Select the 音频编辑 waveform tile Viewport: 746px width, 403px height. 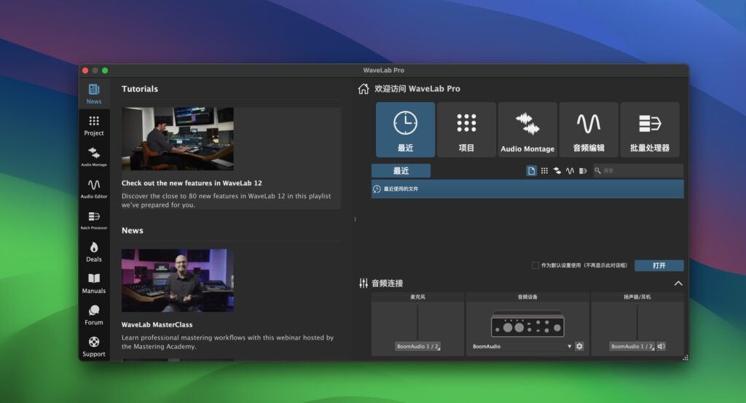click(589, 130)
